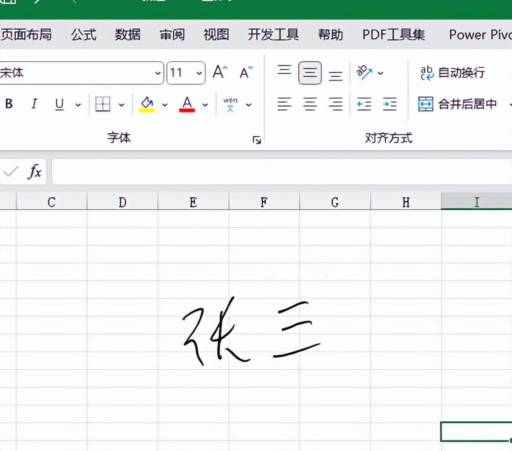This screenshot has height=451, width=512.
Task: Select column H header
Action: (x=406, y=202)
